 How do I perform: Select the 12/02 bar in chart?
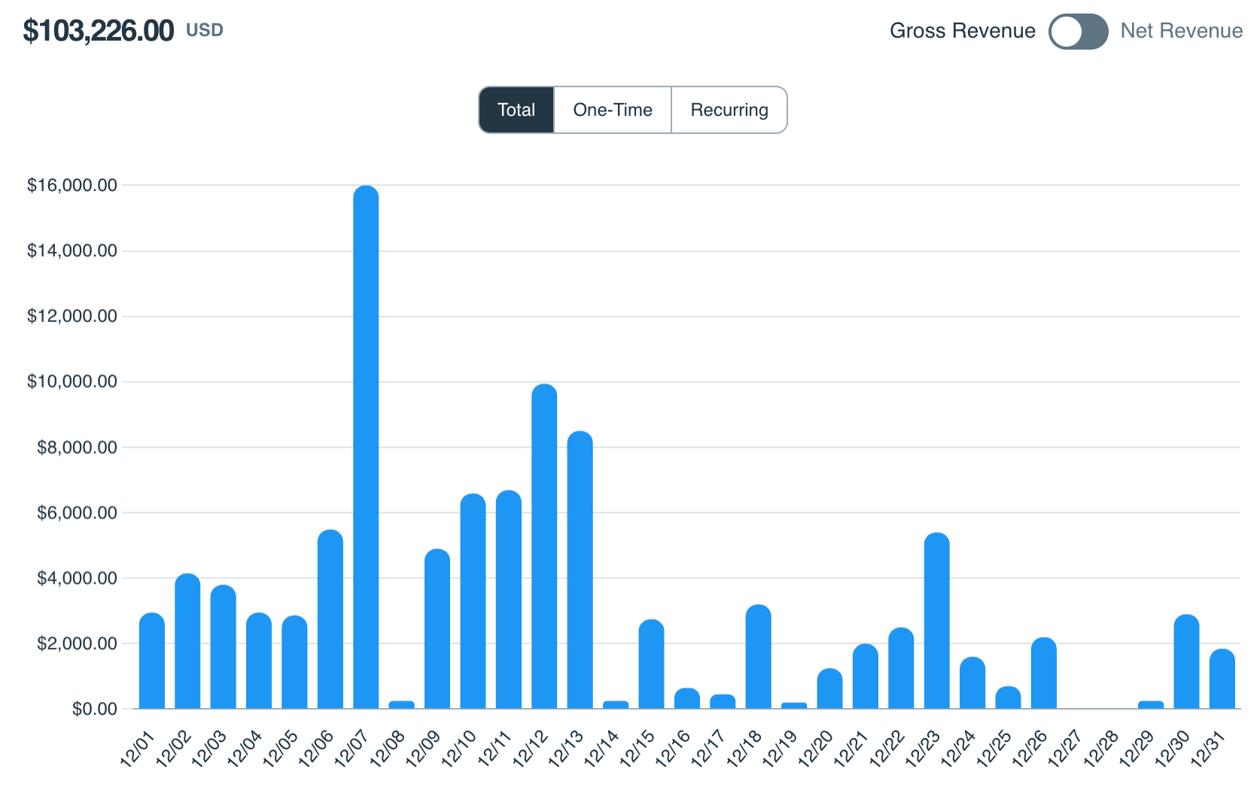pos(187,641)
